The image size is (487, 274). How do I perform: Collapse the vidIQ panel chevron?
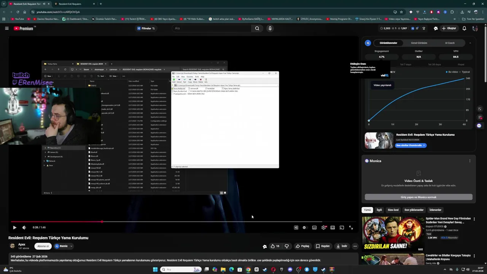coord(470,43)
